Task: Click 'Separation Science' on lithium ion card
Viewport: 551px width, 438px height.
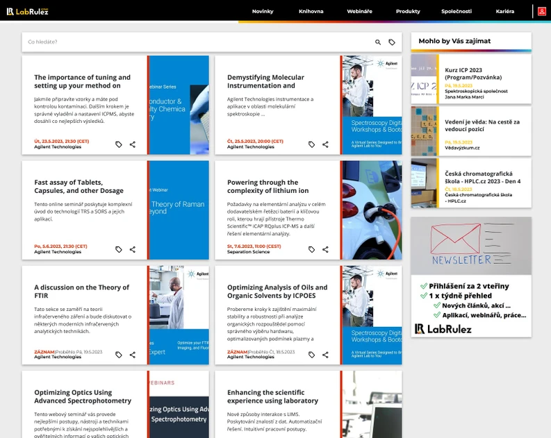Action: coord(248,252)
